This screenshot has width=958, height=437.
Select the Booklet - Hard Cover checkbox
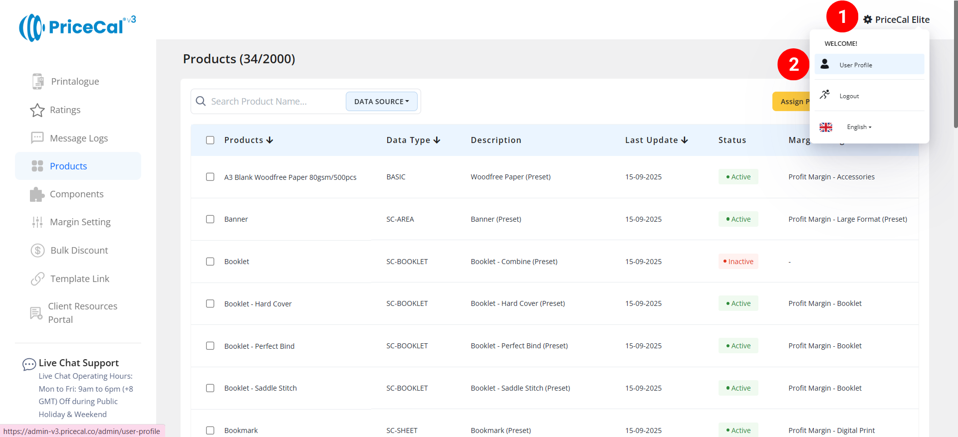[210, 303]
